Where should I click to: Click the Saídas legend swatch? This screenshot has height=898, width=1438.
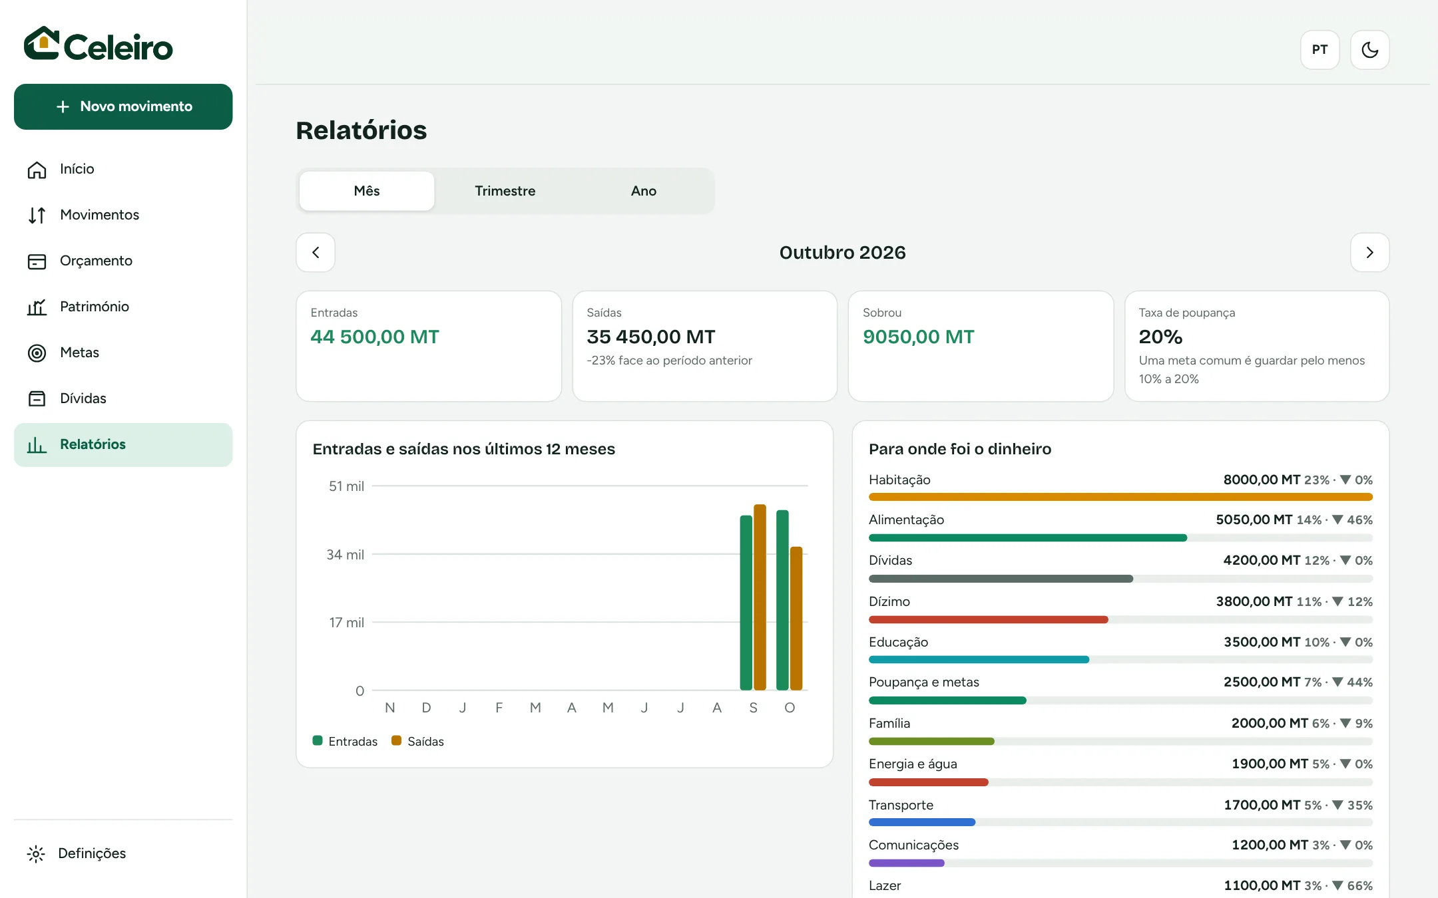[x=396, y=741]
